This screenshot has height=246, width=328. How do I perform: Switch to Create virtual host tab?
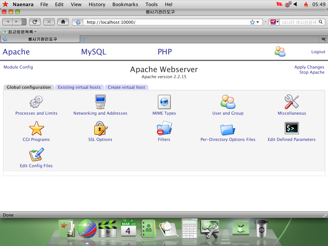point(126,87)
